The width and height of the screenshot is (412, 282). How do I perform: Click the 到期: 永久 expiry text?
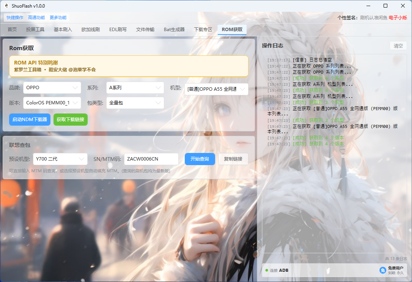coord(395,273)
